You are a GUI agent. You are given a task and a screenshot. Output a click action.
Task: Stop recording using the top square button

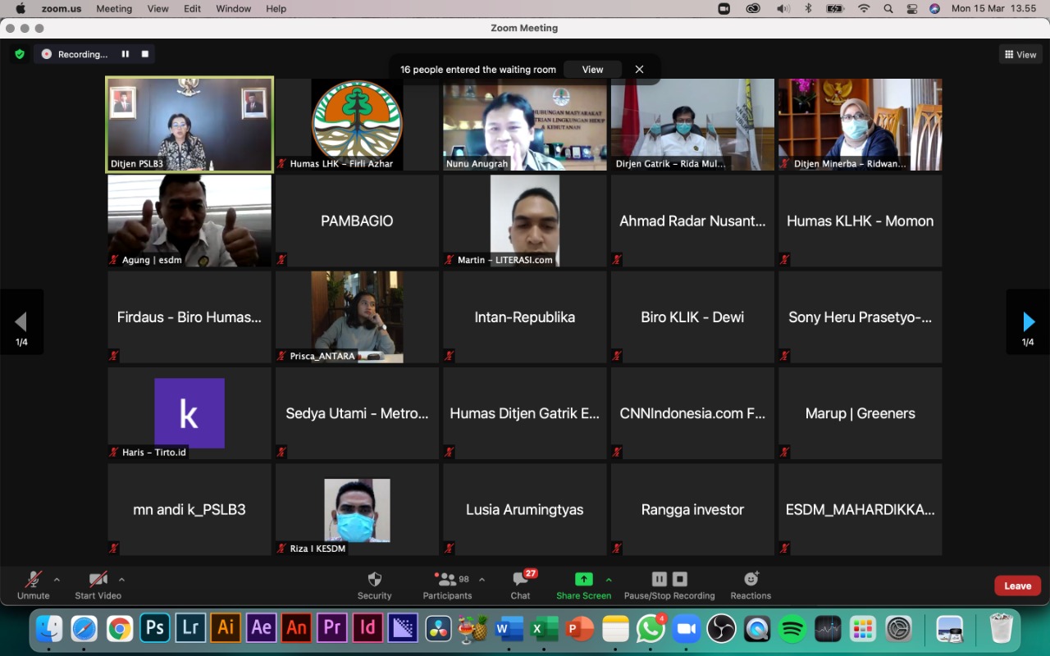[145, 54]
